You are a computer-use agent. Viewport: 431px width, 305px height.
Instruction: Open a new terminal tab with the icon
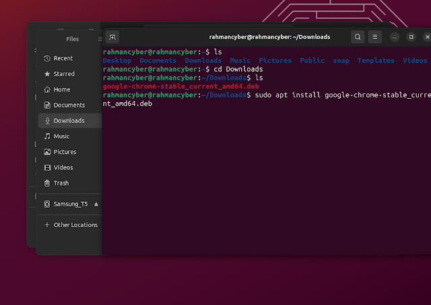pyautogui.click(x=112, y=37)
